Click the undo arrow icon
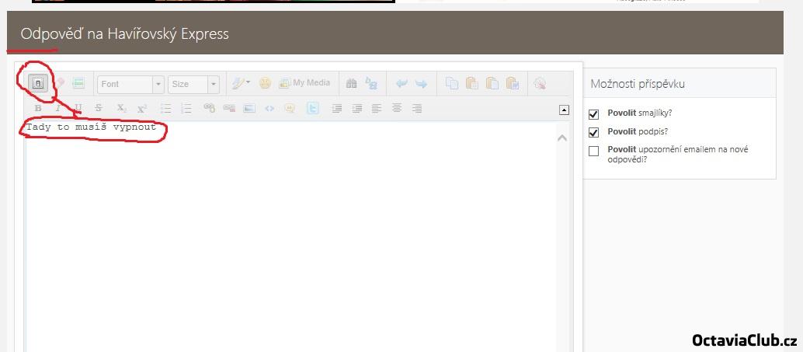This screenshot has height=352, width=803. pyautogui.click(x=401, y=84)
